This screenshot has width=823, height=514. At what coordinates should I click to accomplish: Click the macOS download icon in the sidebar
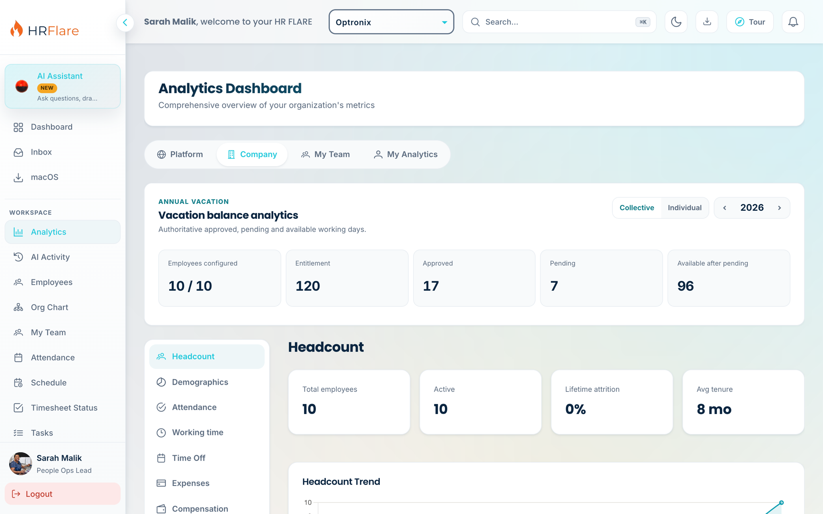pyautogui.click(x=18, y=177)
